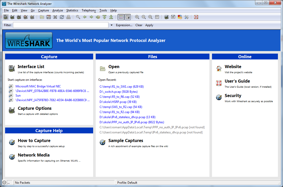Image resolution: width=283 pixels, height=187 pixels.
Task: Open the Analyze menu
Action: 58,10
